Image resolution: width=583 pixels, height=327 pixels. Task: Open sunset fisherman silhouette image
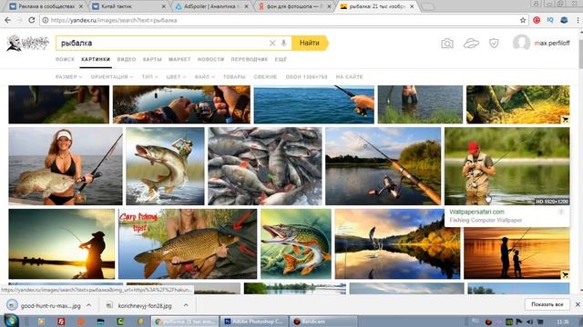click(x=62, y=244)
